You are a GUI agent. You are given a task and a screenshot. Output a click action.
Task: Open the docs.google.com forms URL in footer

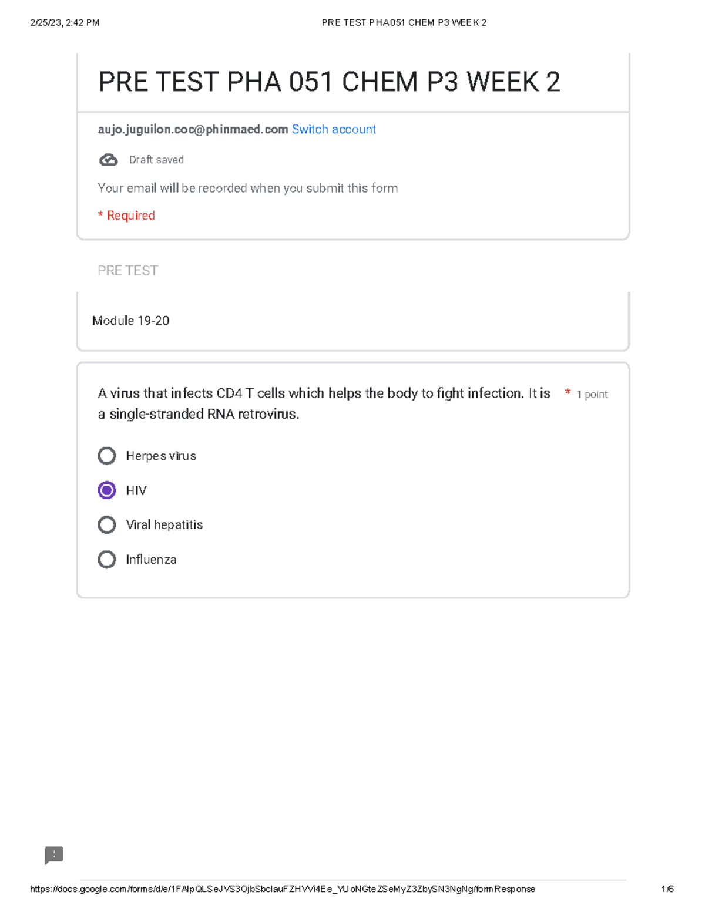click(x=282, y=889)
